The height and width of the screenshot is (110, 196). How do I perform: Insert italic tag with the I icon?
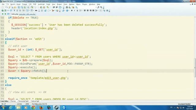(74, 11)
